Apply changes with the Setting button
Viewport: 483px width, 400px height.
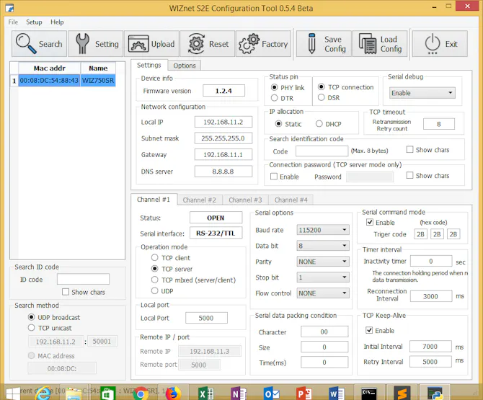pos(95,44)
